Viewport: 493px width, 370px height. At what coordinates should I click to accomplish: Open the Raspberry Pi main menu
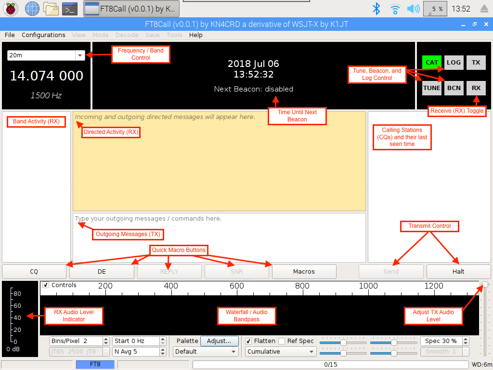pos(11,9)
